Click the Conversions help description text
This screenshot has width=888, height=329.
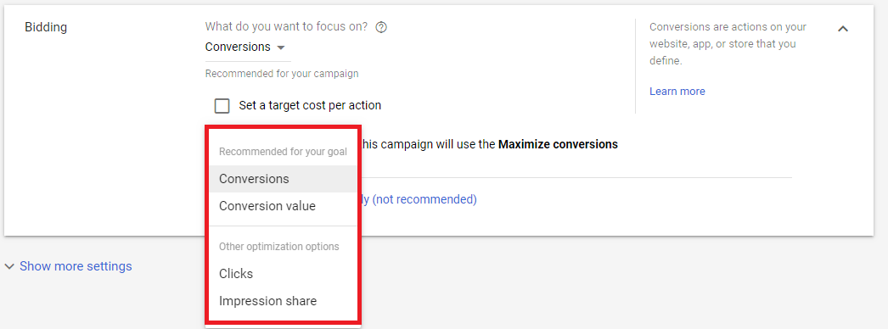pyautogui.click(x=728, y=43)
